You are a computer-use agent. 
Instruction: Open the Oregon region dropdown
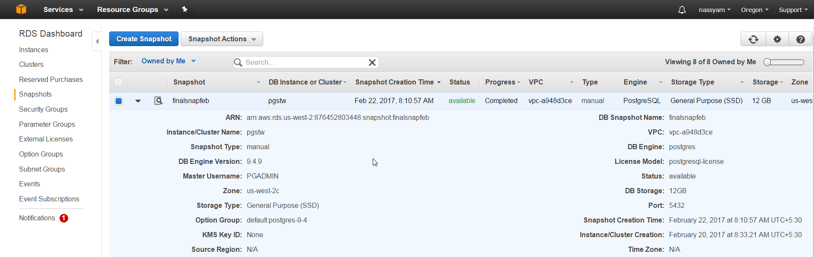coord(754,9)
